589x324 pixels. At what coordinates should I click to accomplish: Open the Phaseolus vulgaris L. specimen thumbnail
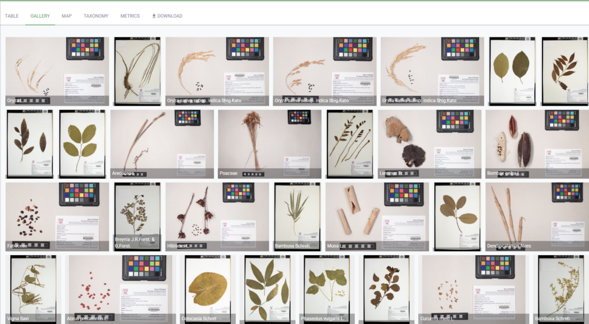[x=327, y=290]
